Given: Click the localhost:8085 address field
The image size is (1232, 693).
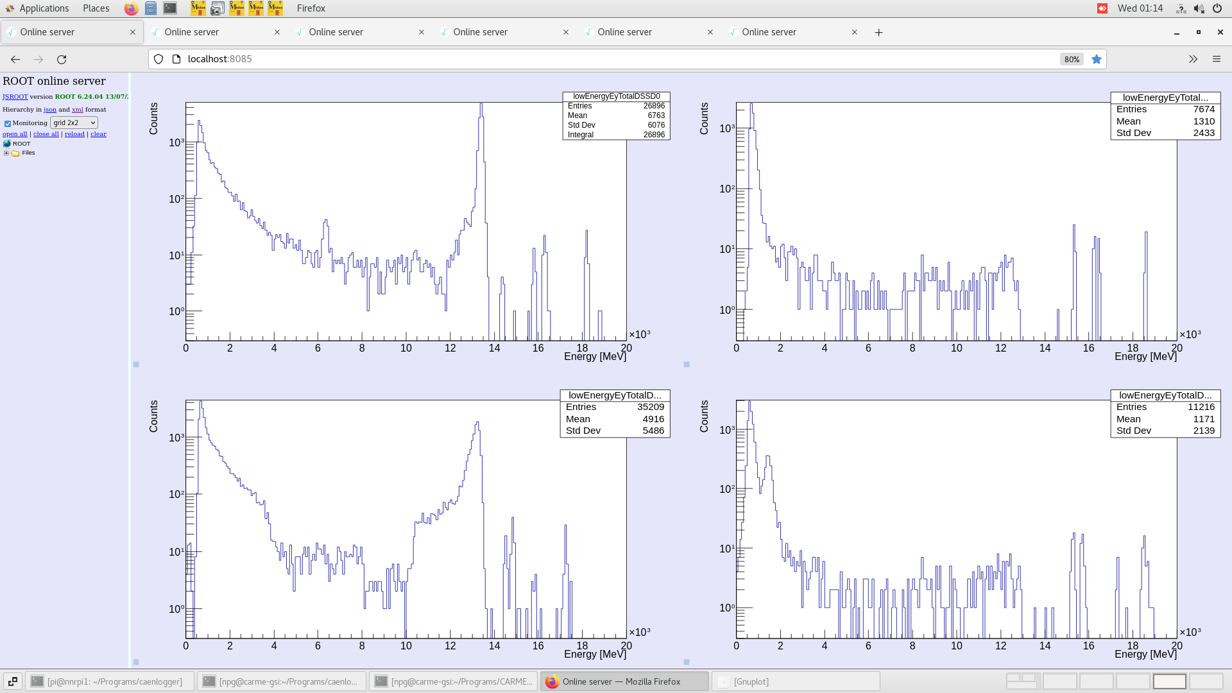Looking at the screenshot, I should tap(220, 59).
